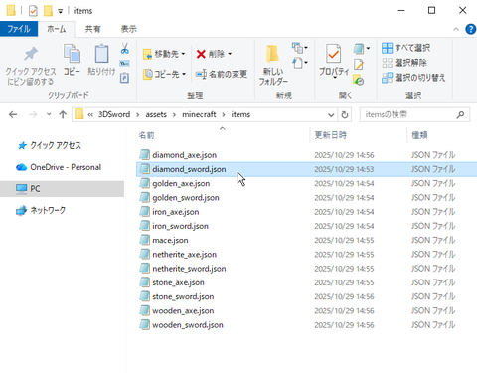
Task: Open Explorer Help question mark
Action: point(470,29)
